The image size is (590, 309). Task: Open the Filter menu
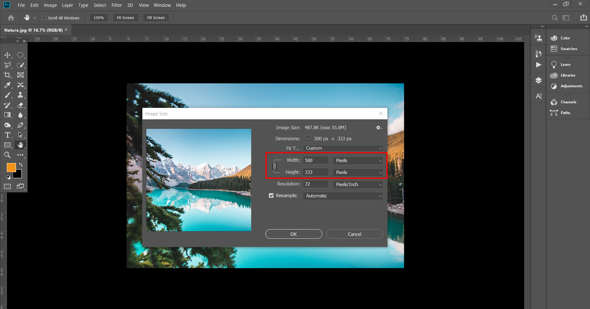click(117, 5)
